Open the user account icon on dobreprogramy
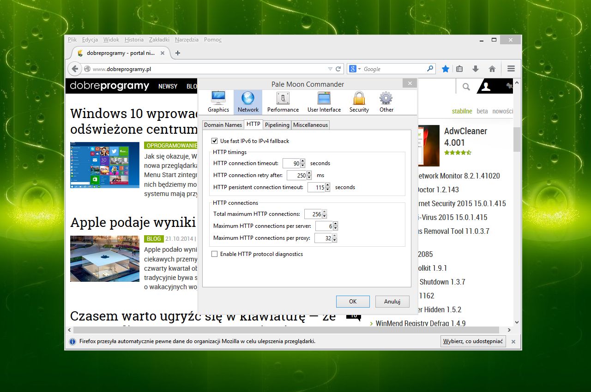Screen dimensions: 591x392 [486, 86]
